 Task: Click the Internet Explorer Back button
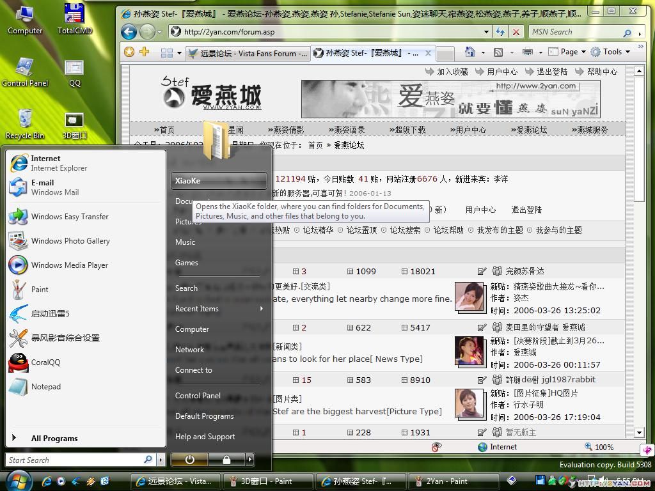(x=129, y=32)
